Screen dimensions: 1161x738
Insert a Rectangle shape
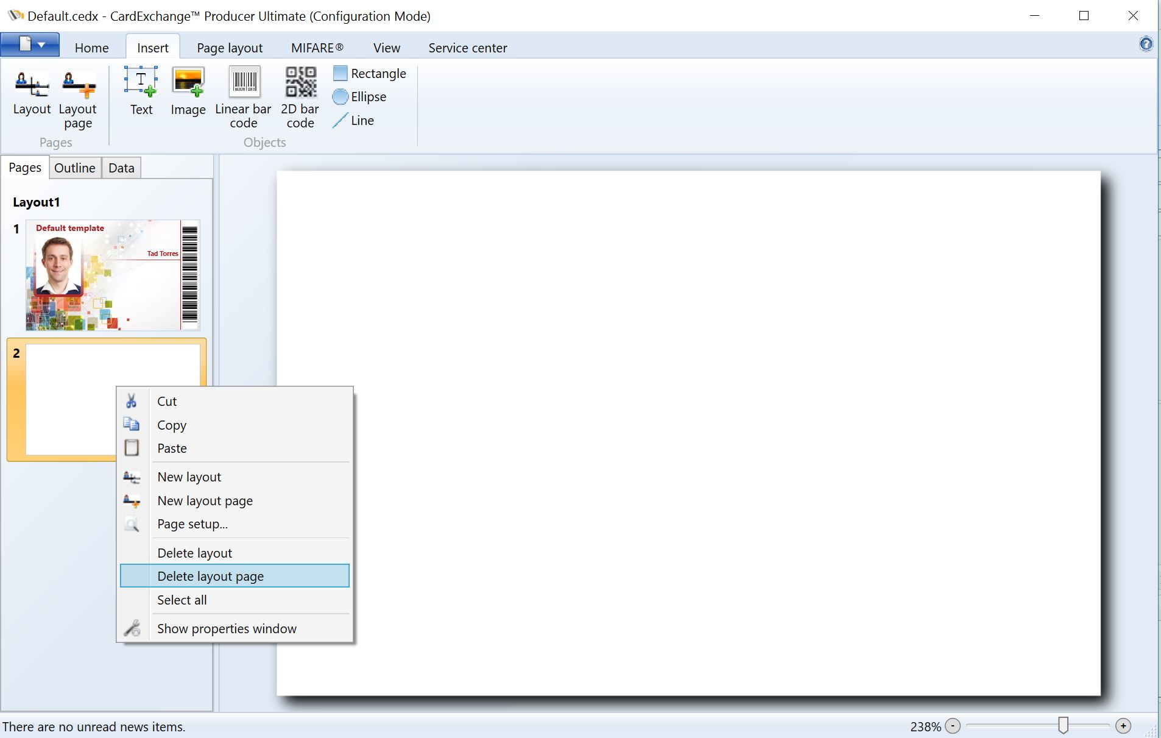(370, 74)
